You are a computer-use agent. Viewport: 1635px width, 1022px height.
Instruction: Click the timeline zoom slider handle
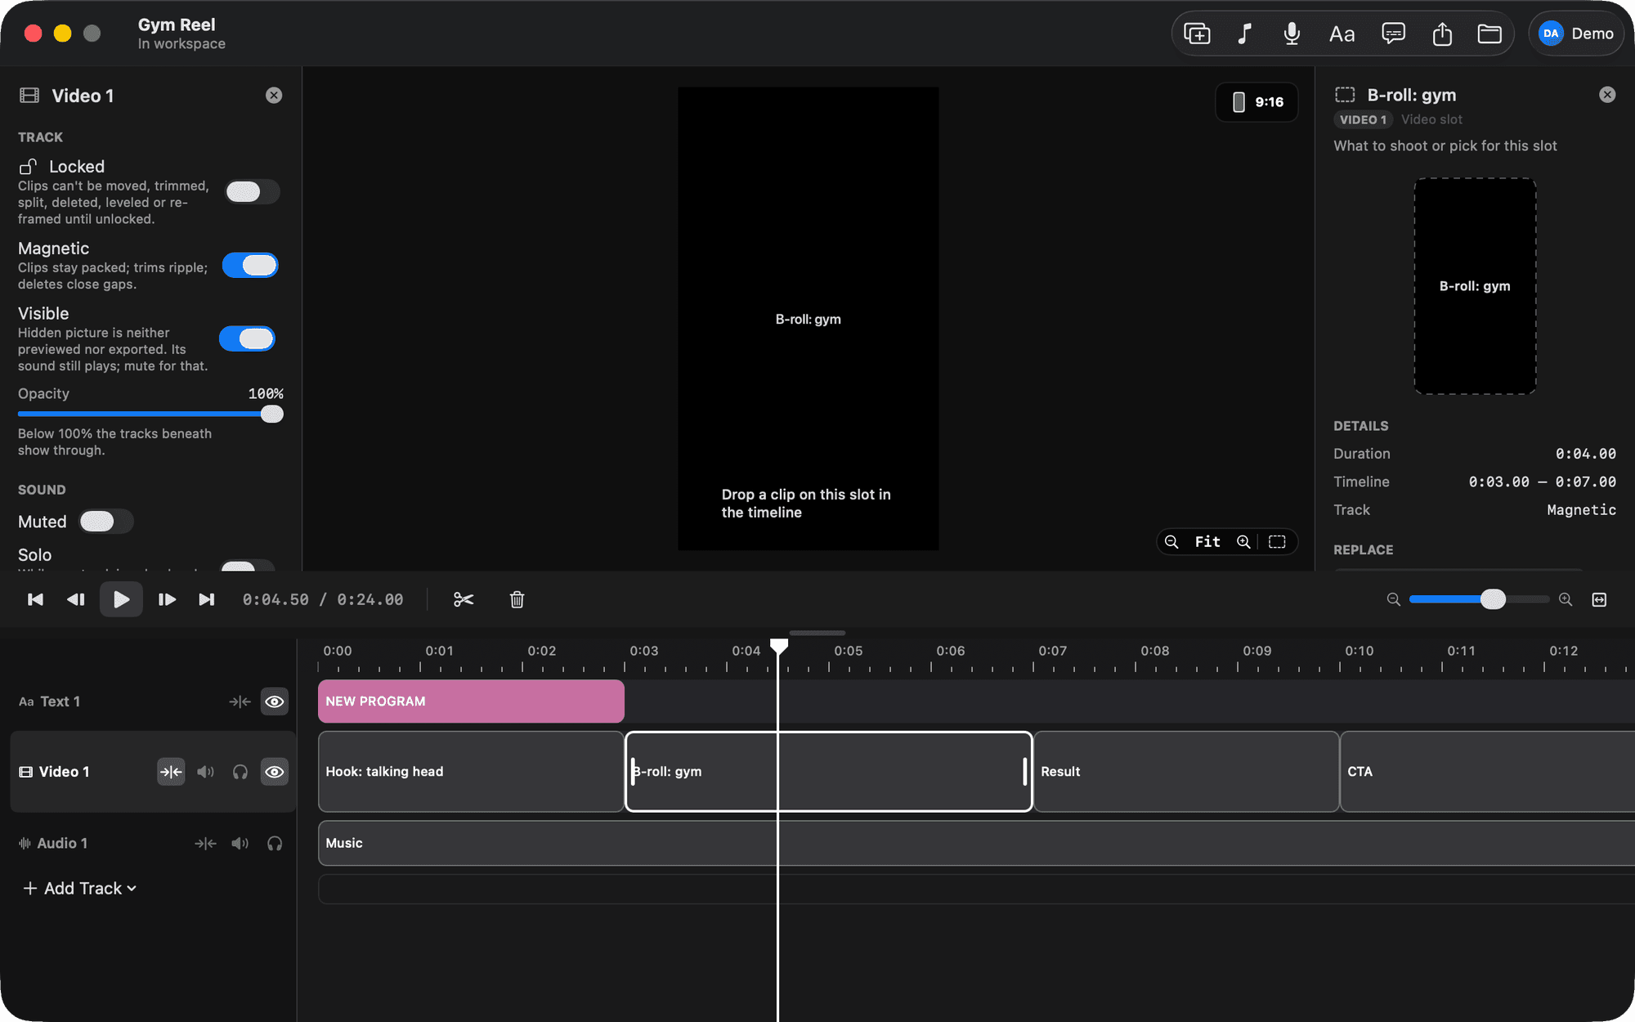(x=1493, y=599)
